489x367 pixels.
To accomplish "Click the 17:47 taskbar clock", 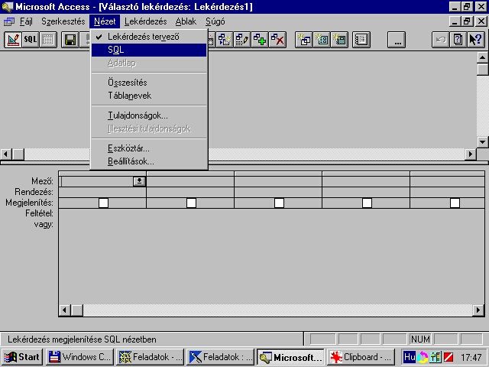I will [x=471, y=357].
